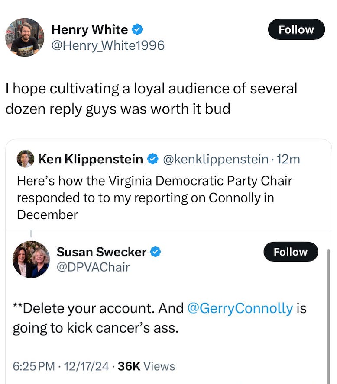
Task: Click the Henry White display name
Action: (x=90, y=30)
